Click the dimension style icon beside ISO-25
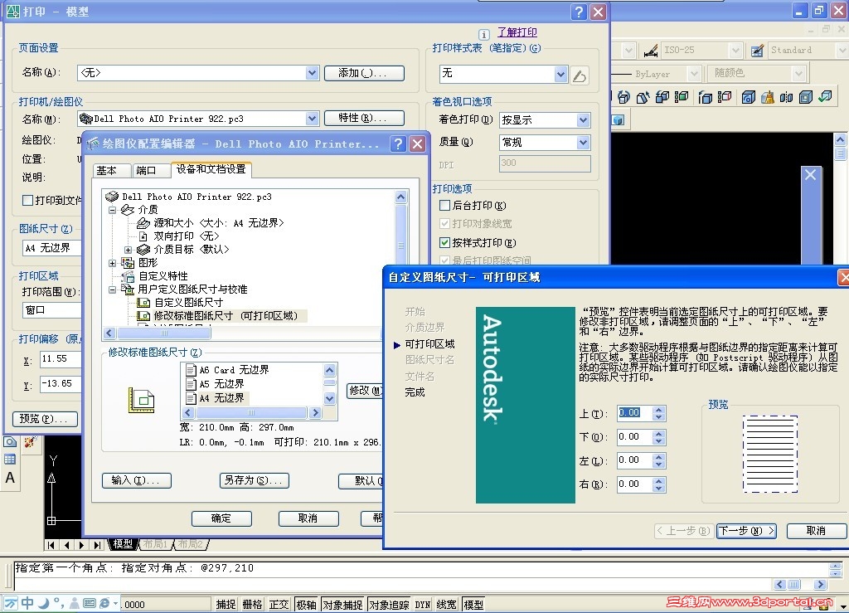This screenshot has width=849, height=613. point(650,51)
